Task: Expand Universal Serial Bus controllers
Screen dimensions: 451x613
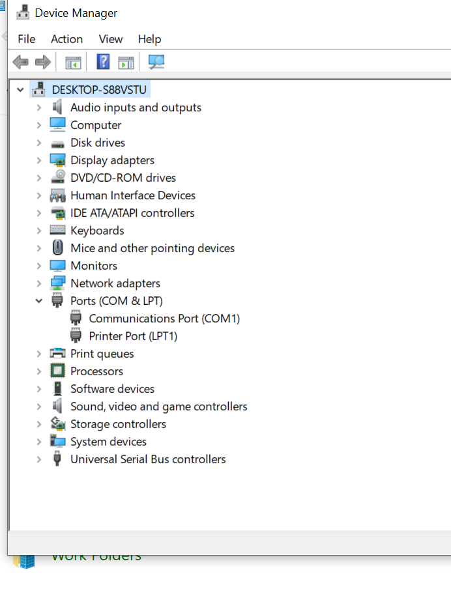Action: coord(38,459)
